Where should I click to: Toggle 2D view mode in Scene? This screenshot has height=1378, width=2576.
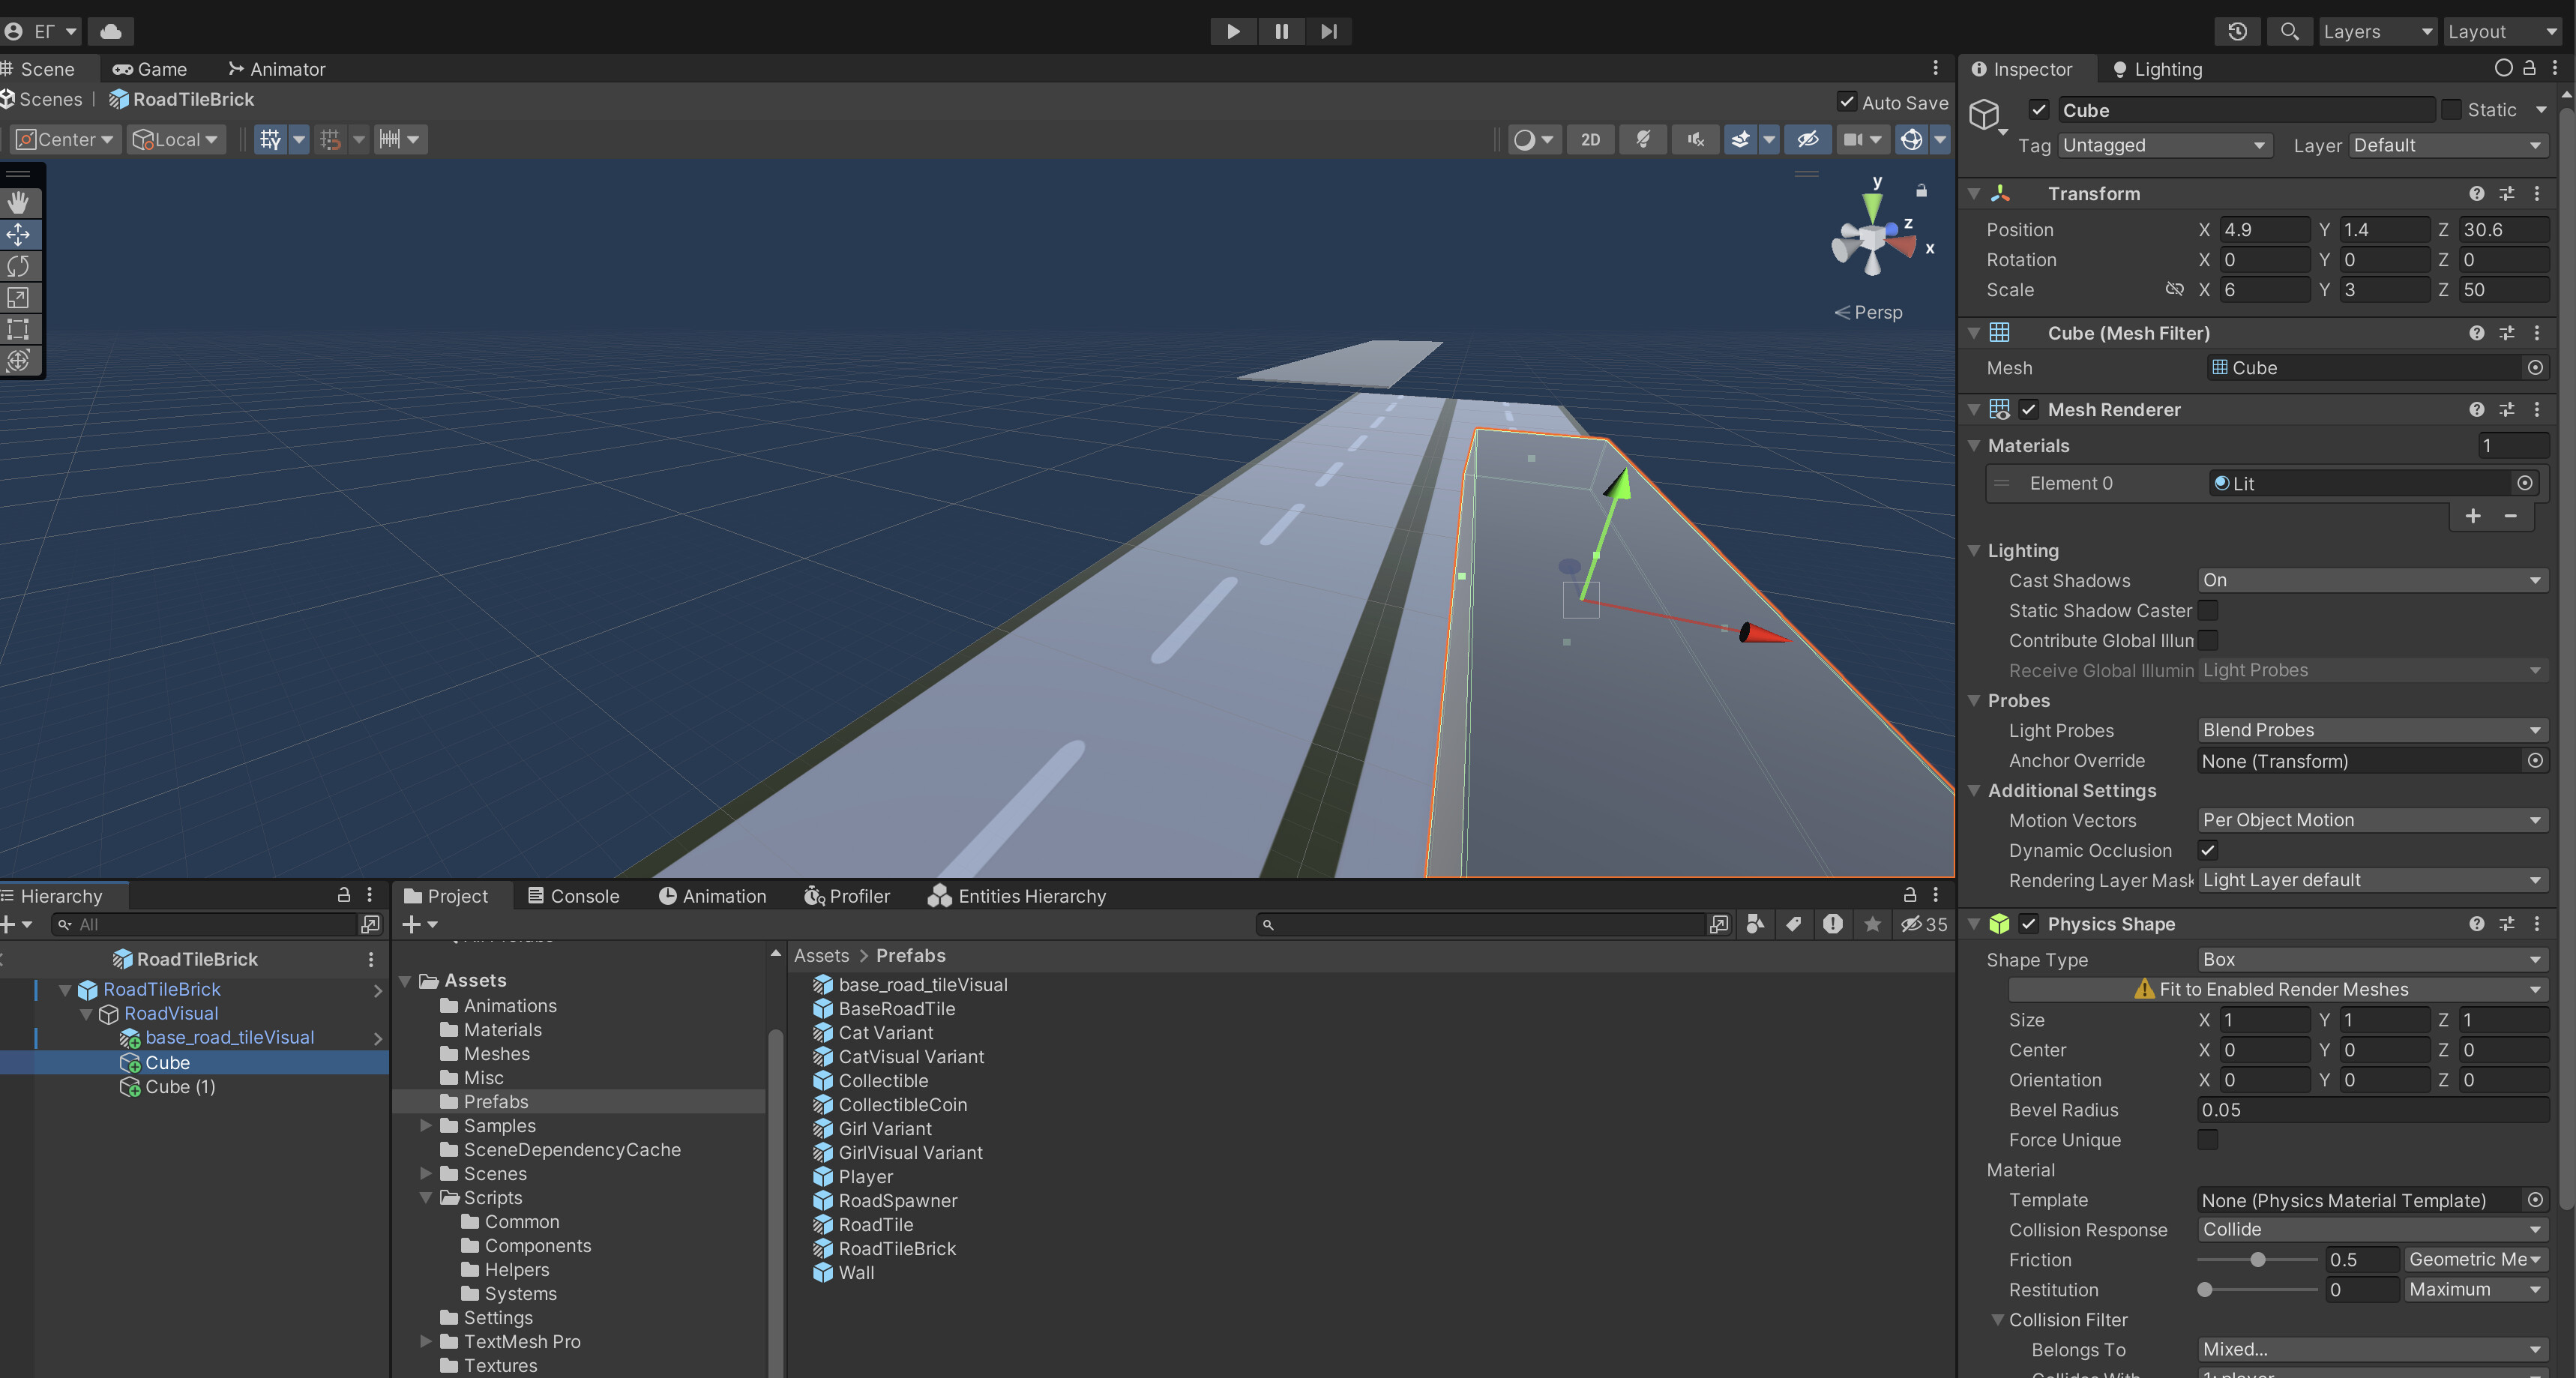coord(1590,139)
